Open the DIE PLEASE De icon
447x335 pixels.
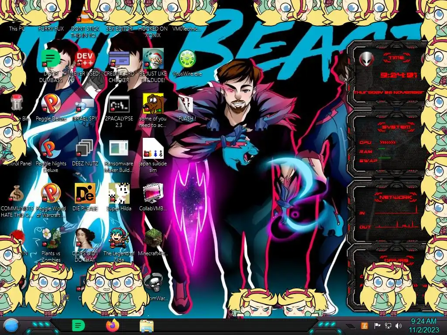[85, 193]
